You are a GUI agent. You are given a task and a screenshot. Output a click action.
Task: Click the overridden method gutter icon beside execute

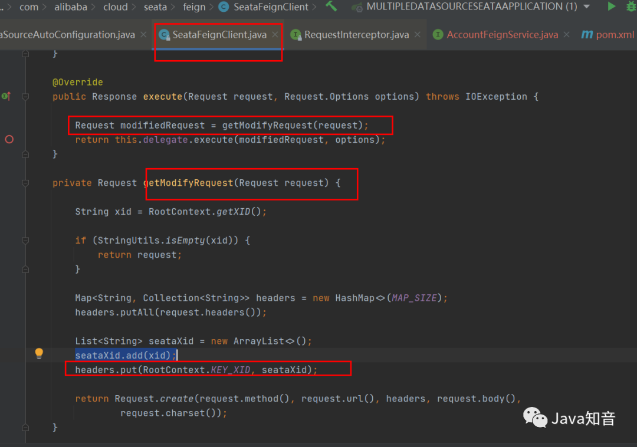click(x=6, y=96)
